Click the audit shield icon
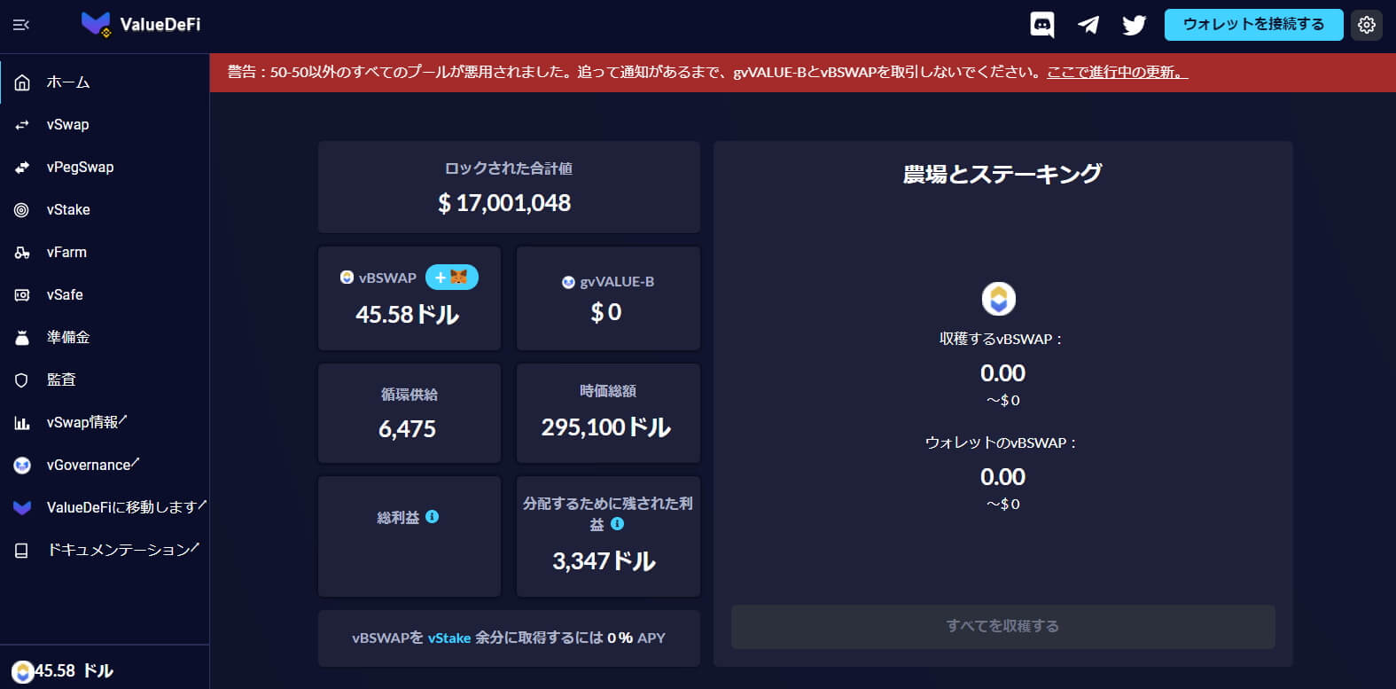 (x=22, y=380)
